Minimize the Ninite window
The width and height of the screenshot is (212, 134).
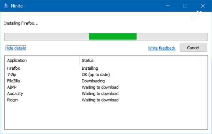pos(168,6)
